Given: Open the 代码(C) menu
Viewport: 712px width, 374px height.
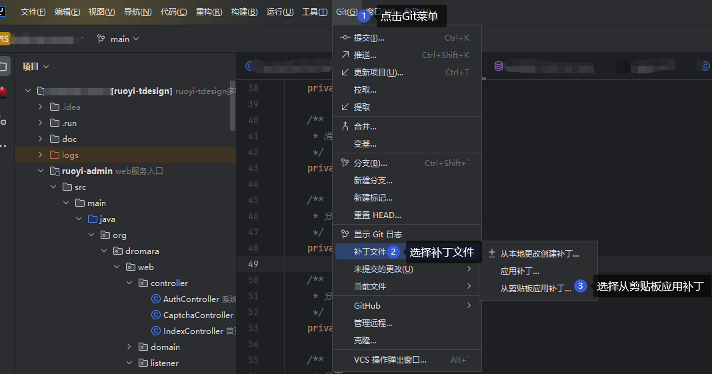Looking at the screenshot, I should [x=173, y=12].
